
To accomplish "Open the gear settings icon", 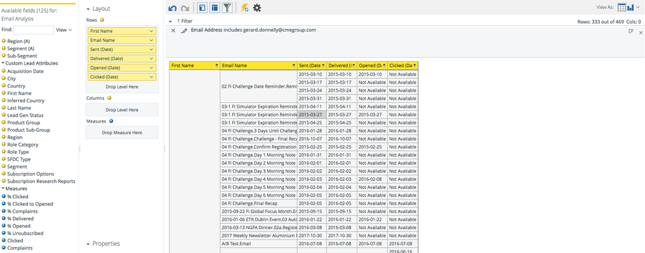I will coord(257,8).
